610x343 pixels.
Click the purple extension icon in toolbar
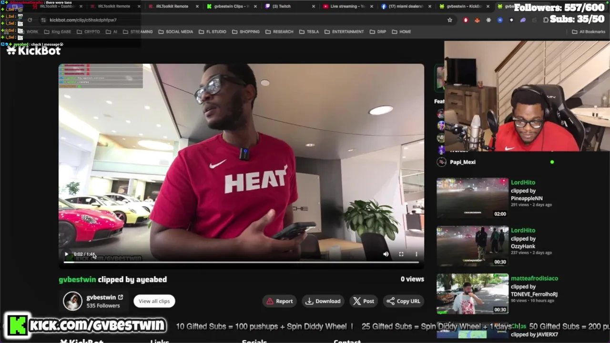point(523,20)
